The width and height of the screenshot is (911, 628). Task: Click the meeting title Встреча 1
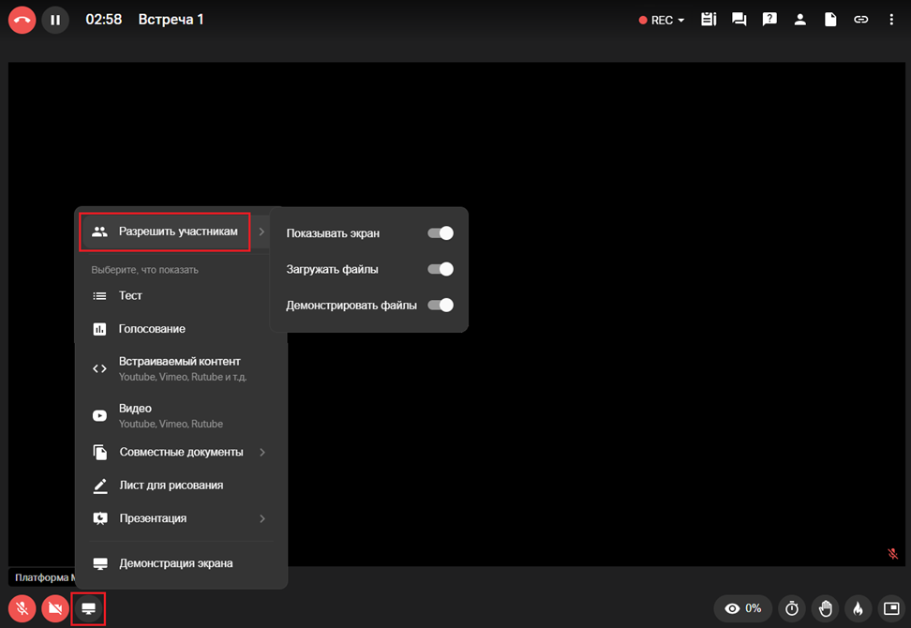coord(171,20)
